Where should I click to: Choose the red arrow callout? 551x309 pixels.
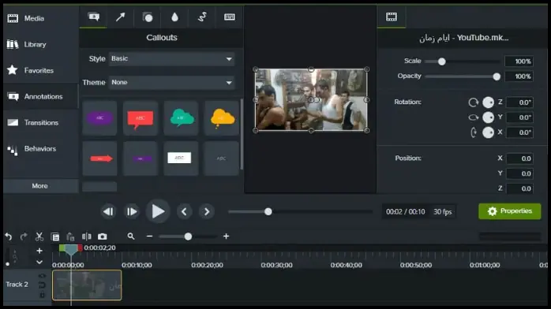[99, 158]
